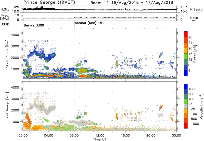The width and height of the screenshot is (204, 141).
Task: Click the dotted trace in the frequency panel
Action: 100,18
